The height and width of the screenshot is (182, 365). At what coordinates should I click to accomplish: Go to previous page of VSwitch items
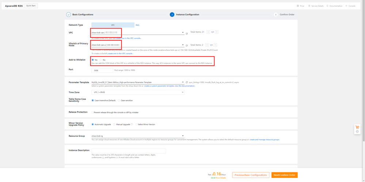click(207, 45)
